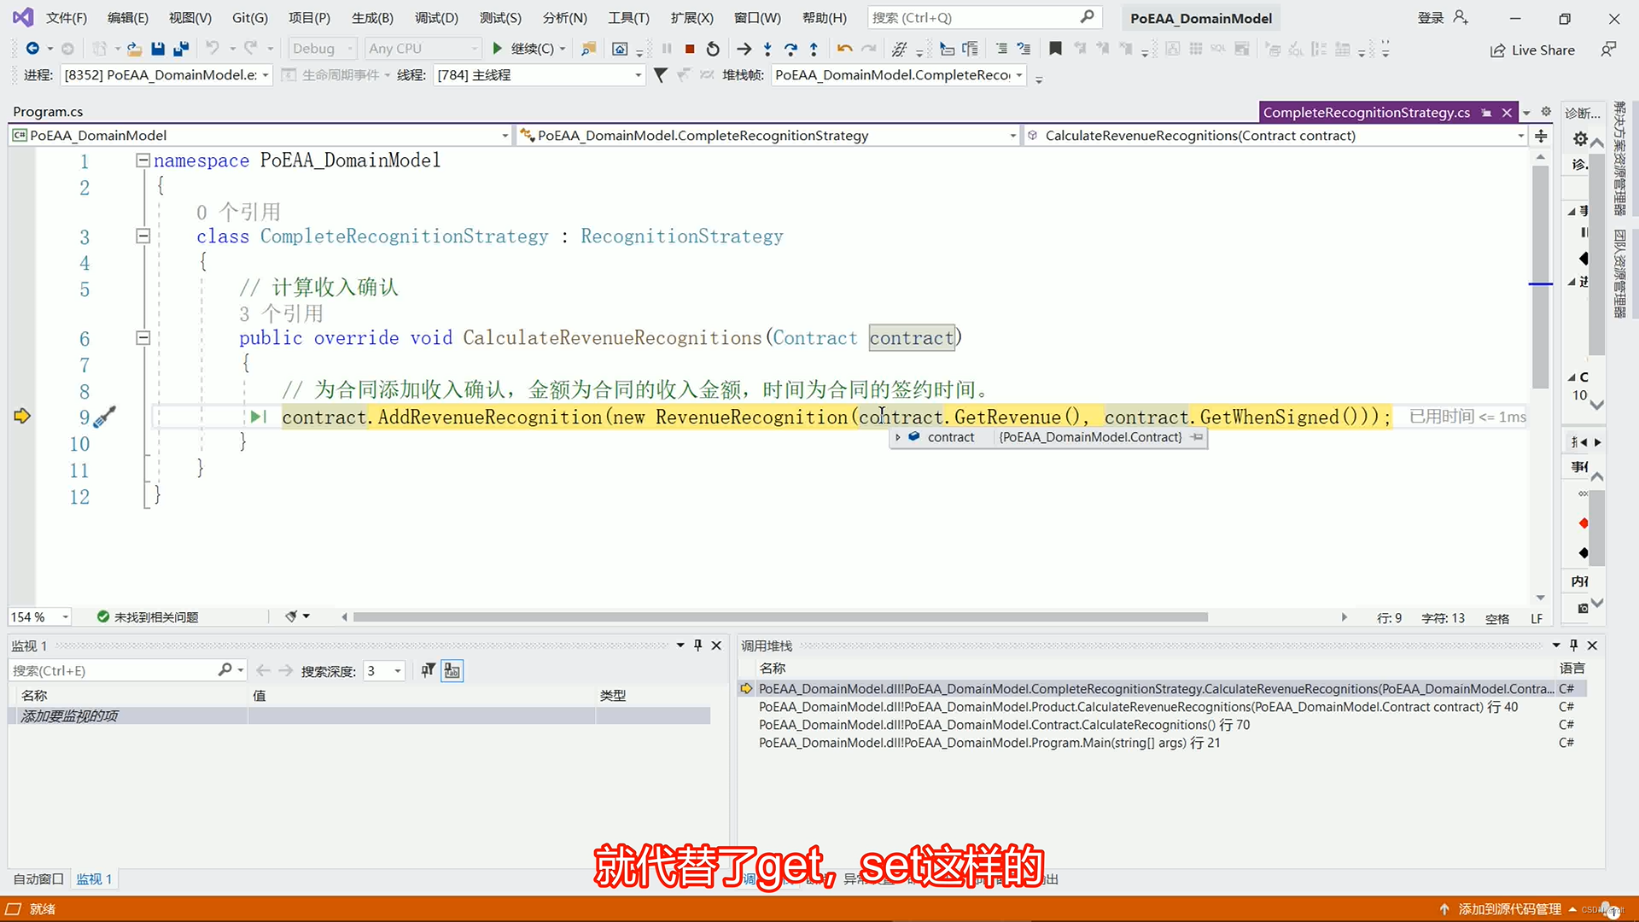This screenshot has height=922, width=1639.
Task: Collapse the class CompleteRecognitionStrategy block
Action: coord(143,236)
